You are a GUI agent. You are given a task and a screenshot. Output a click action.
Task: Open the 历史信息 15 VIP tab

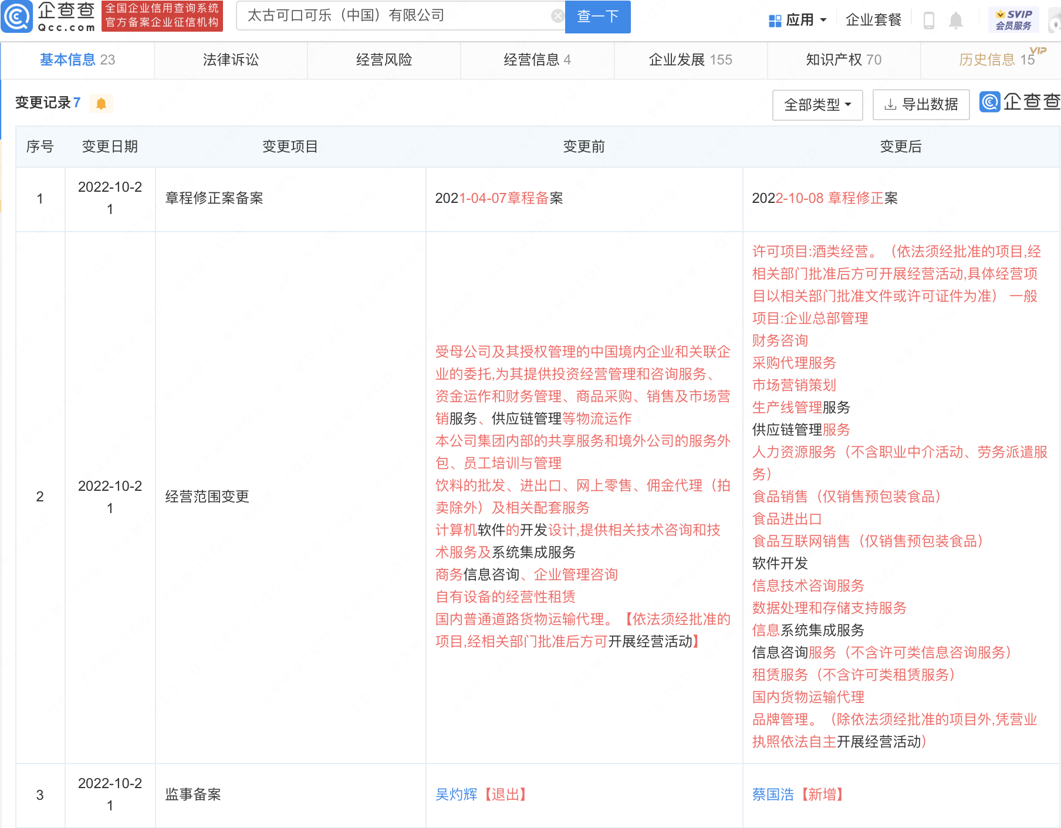click(x=997, y=60)
